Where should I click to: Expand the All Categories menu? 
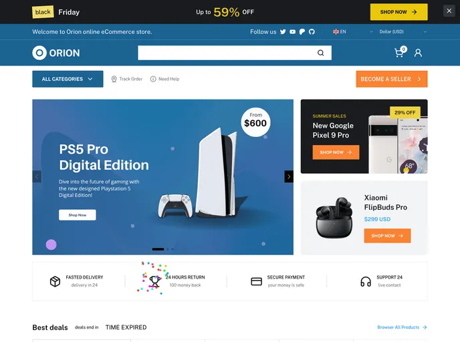(x=68, y=79)
